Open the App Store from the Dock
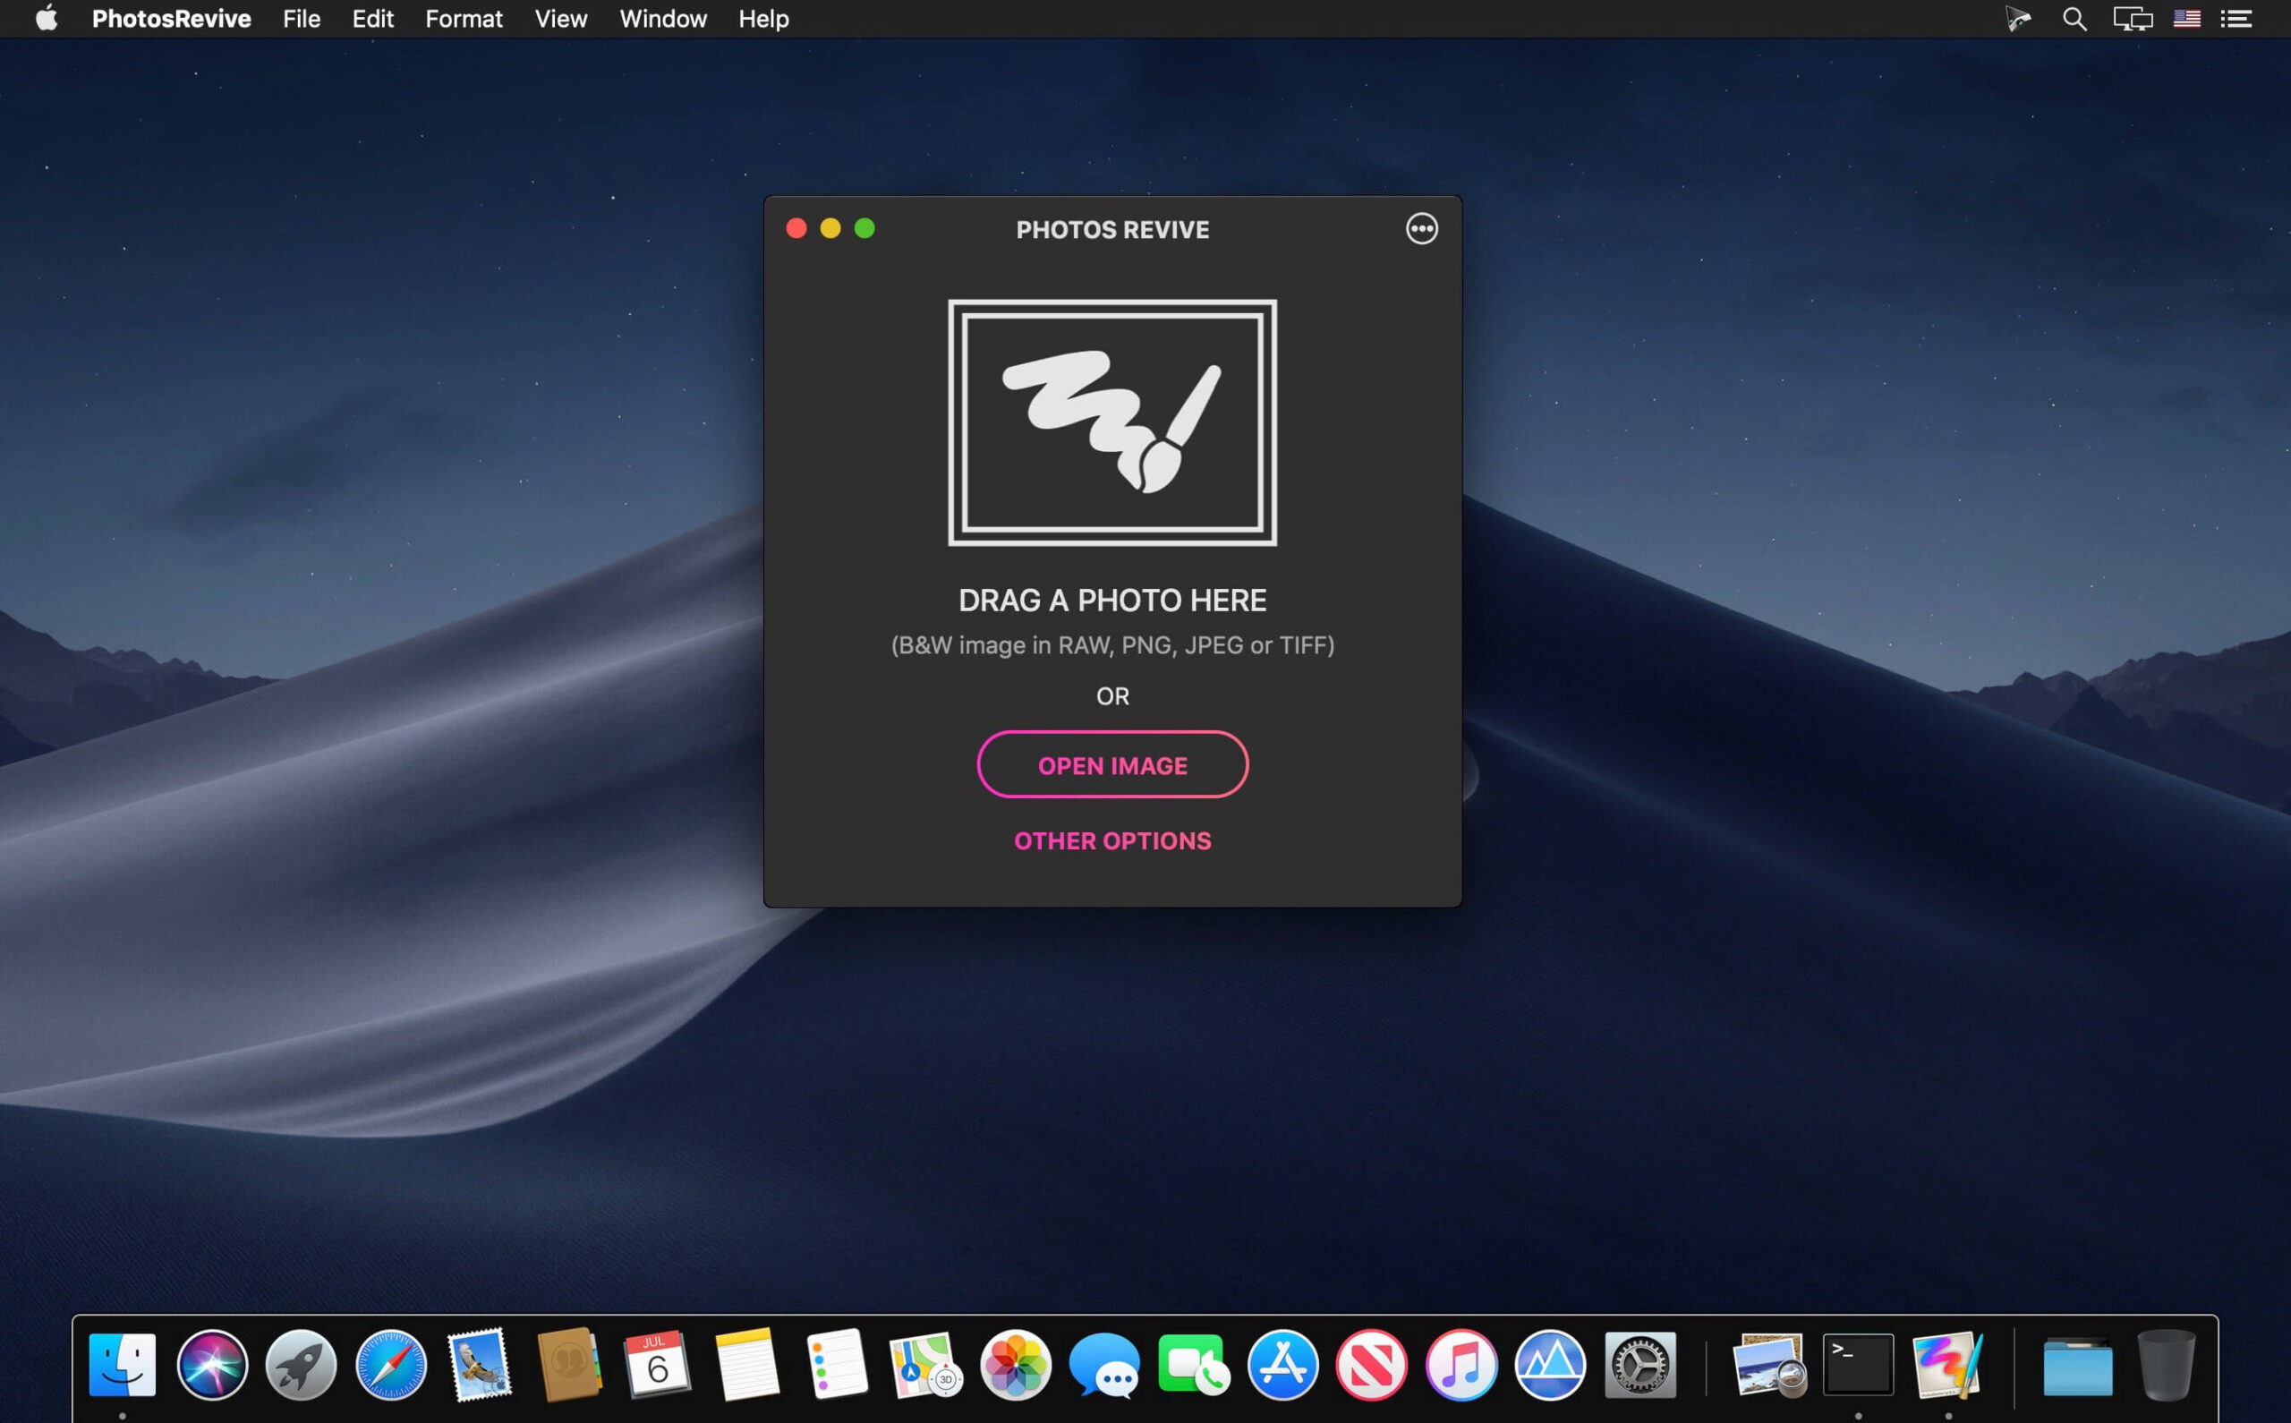This screenshot has width=2291, height=1423. 1282,1365
